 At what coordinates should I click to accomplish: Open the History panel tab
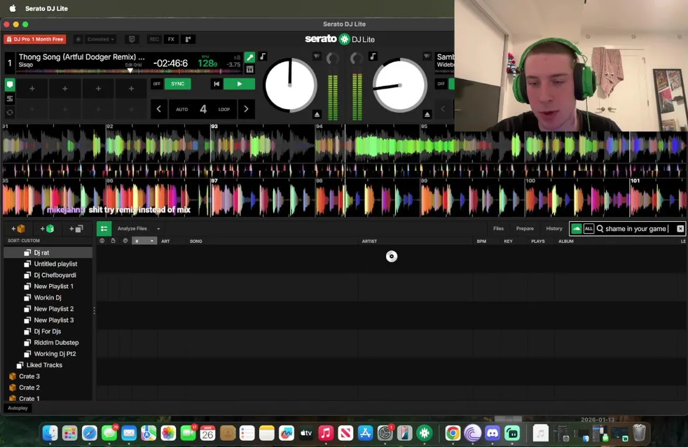554,228
